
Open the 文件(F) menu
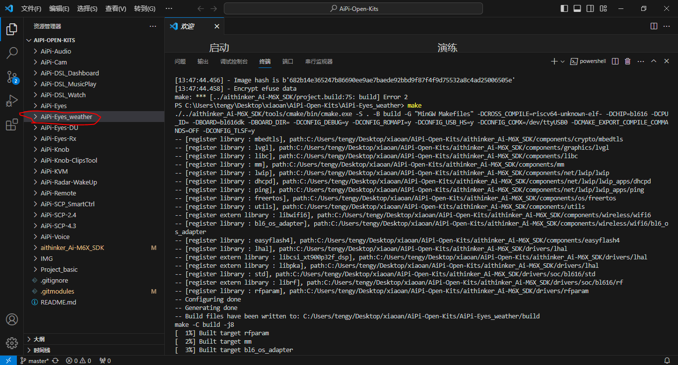click(x=31, y=8)
